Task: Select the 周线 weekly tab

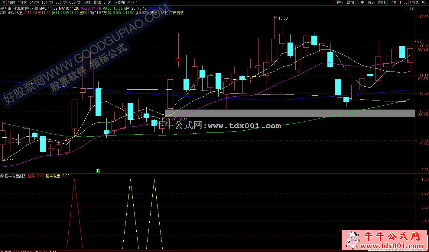Action: pyautogui.click(x=97, y=2)
